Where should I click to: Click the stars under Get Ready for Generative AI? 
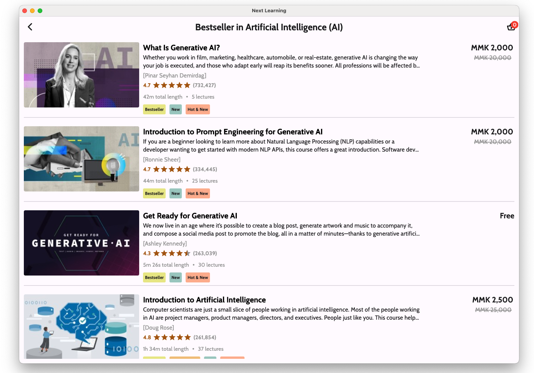pyautogui.click(x=171, y=253)
